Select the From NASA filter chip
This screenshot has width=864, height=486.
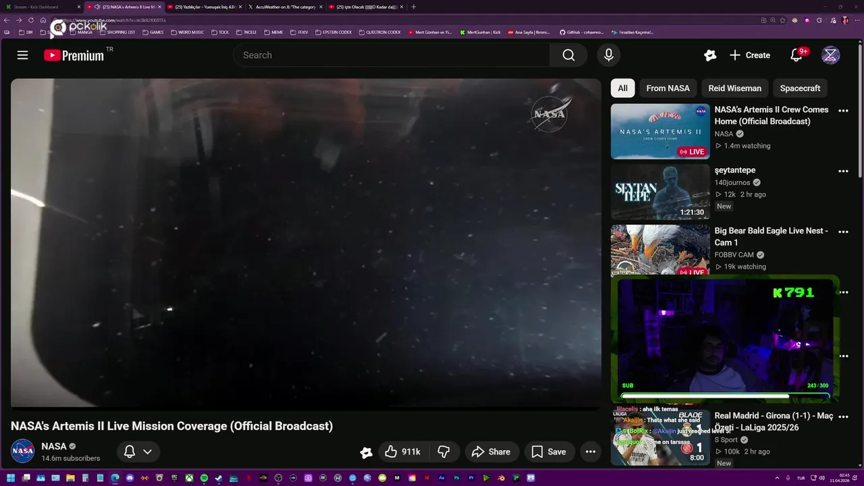[x=668, y=88]
